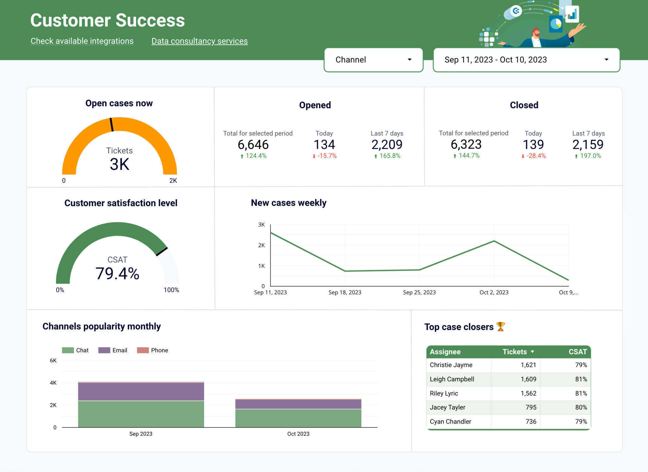Select Christie Jayme's row in the table
The image size is (648, 472).
pos(451,365)
